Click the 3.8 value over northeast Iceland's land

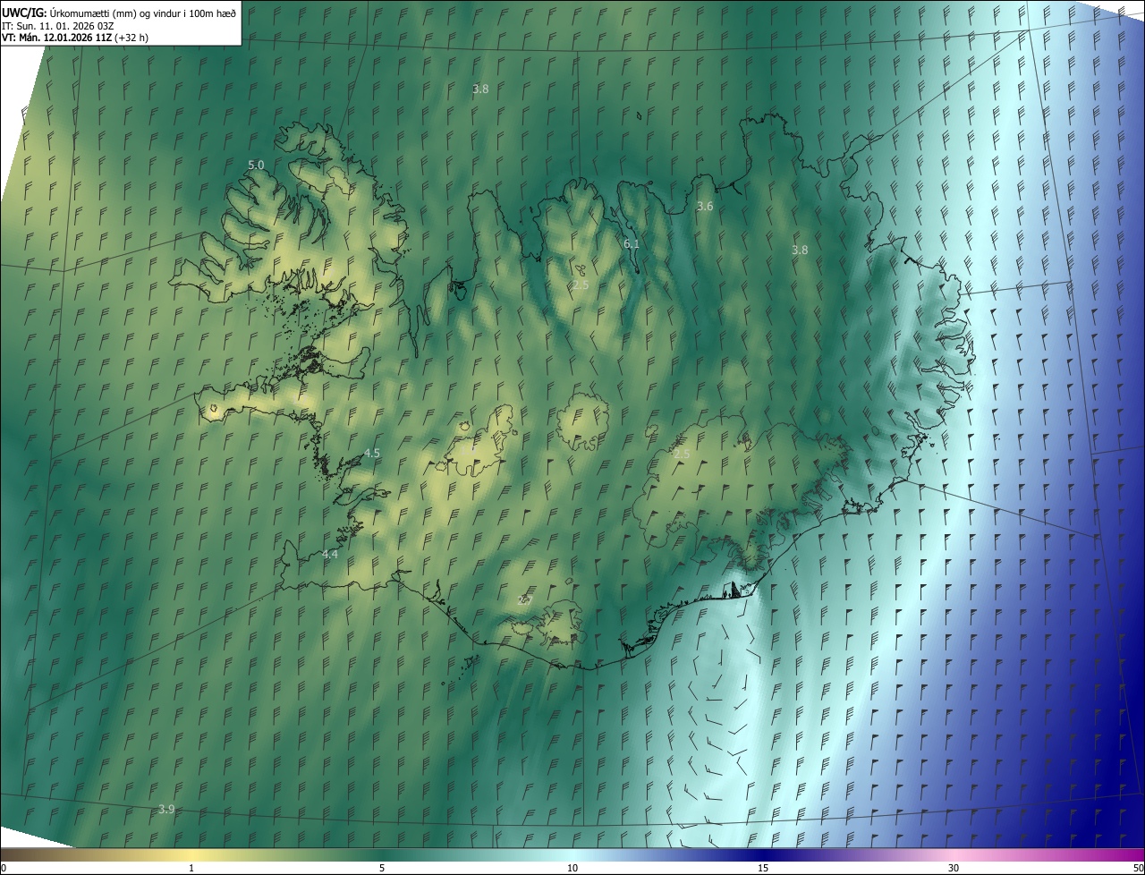pos(800,250)
